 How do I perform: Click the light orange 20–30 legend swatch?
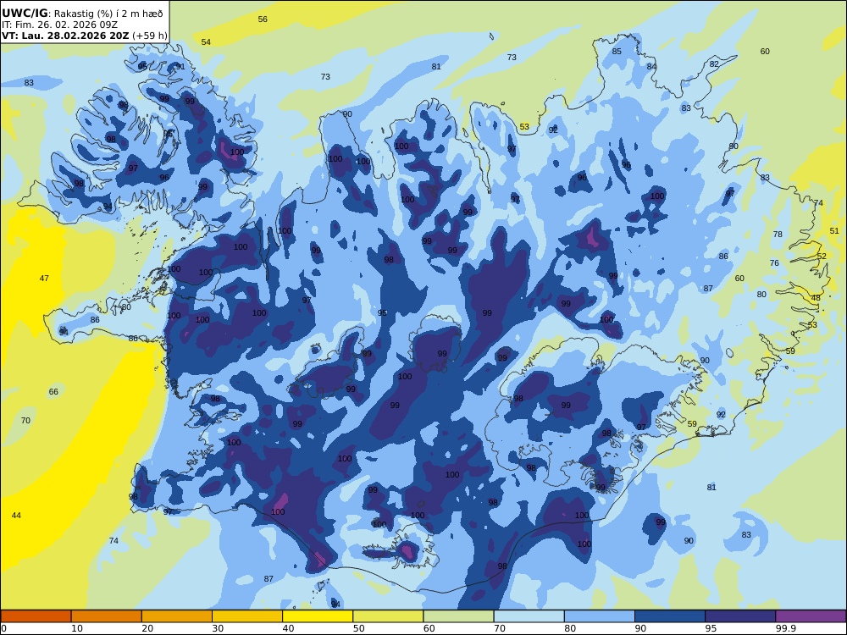(x=177, y=616)
